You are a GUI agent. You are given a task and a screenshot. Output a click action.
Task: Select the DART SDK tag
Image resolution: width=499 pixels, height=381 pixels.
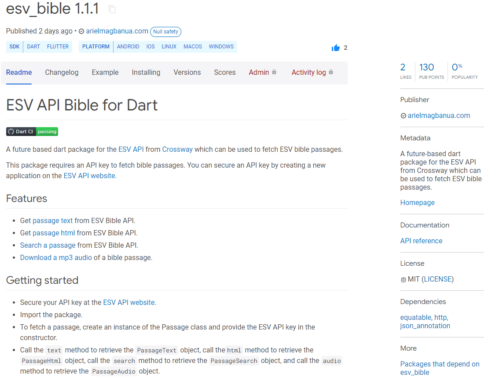33,47
